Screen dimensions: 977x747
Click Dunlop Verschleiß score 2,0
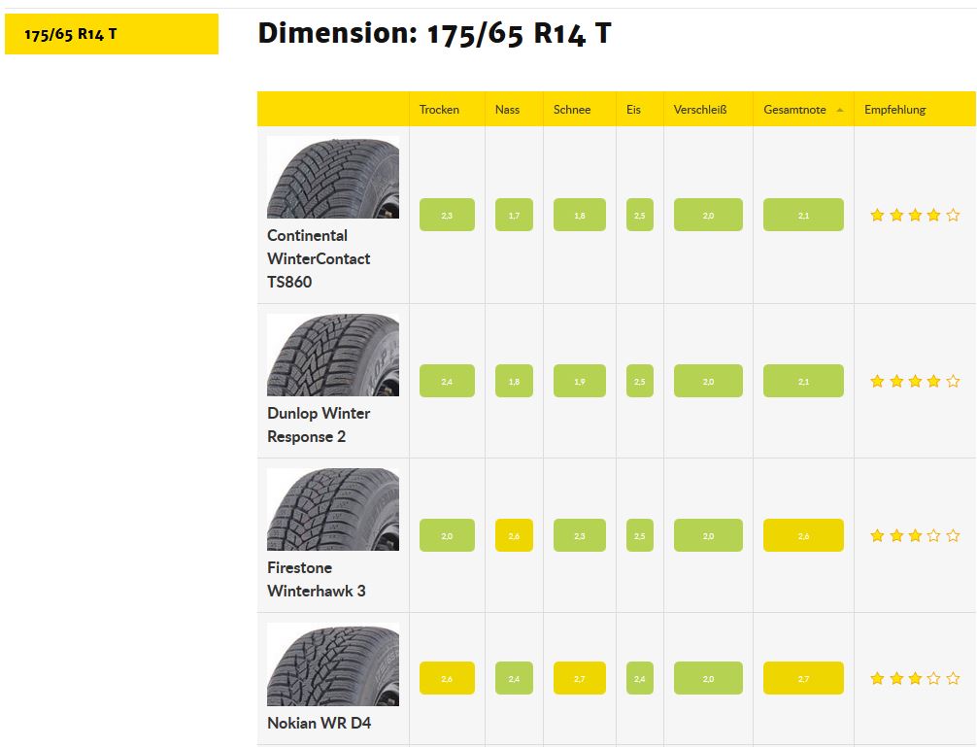tap(708, 381)
